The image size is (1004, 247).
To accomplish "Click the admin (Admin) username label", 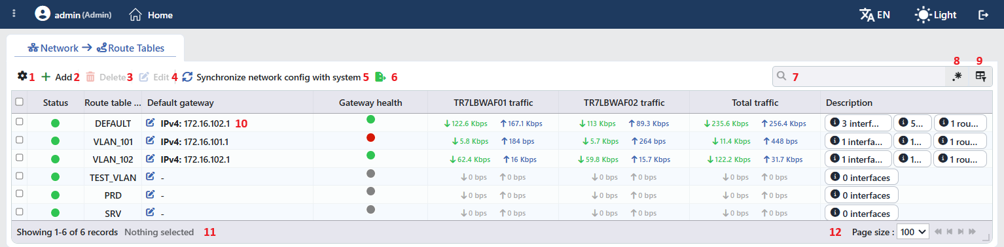I will pyautogui.click(x=83, y=14).
